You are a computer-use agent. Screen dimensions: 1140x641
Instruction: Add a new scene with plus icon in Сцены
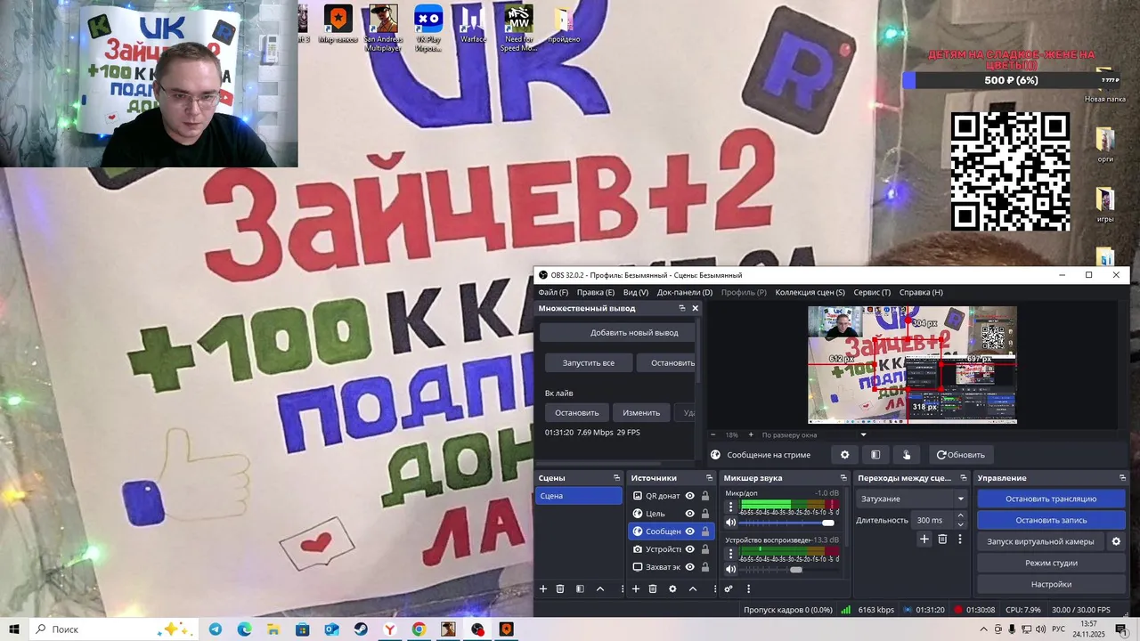point(543,588)
